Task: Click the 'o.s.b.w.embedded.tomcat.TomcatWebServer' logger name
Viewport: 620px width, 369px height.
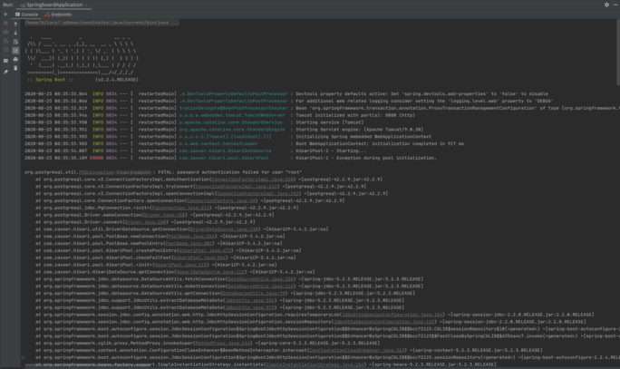Action: point(232,115)
